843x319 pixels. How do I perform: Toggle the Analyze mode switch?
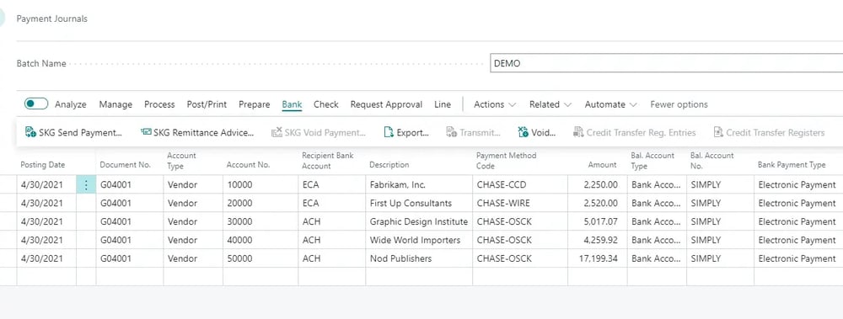pyautogui.click(x=36, y=104)
